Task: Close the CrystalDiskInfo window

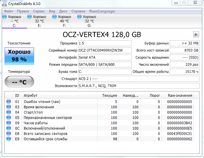Action: point(195,2)
